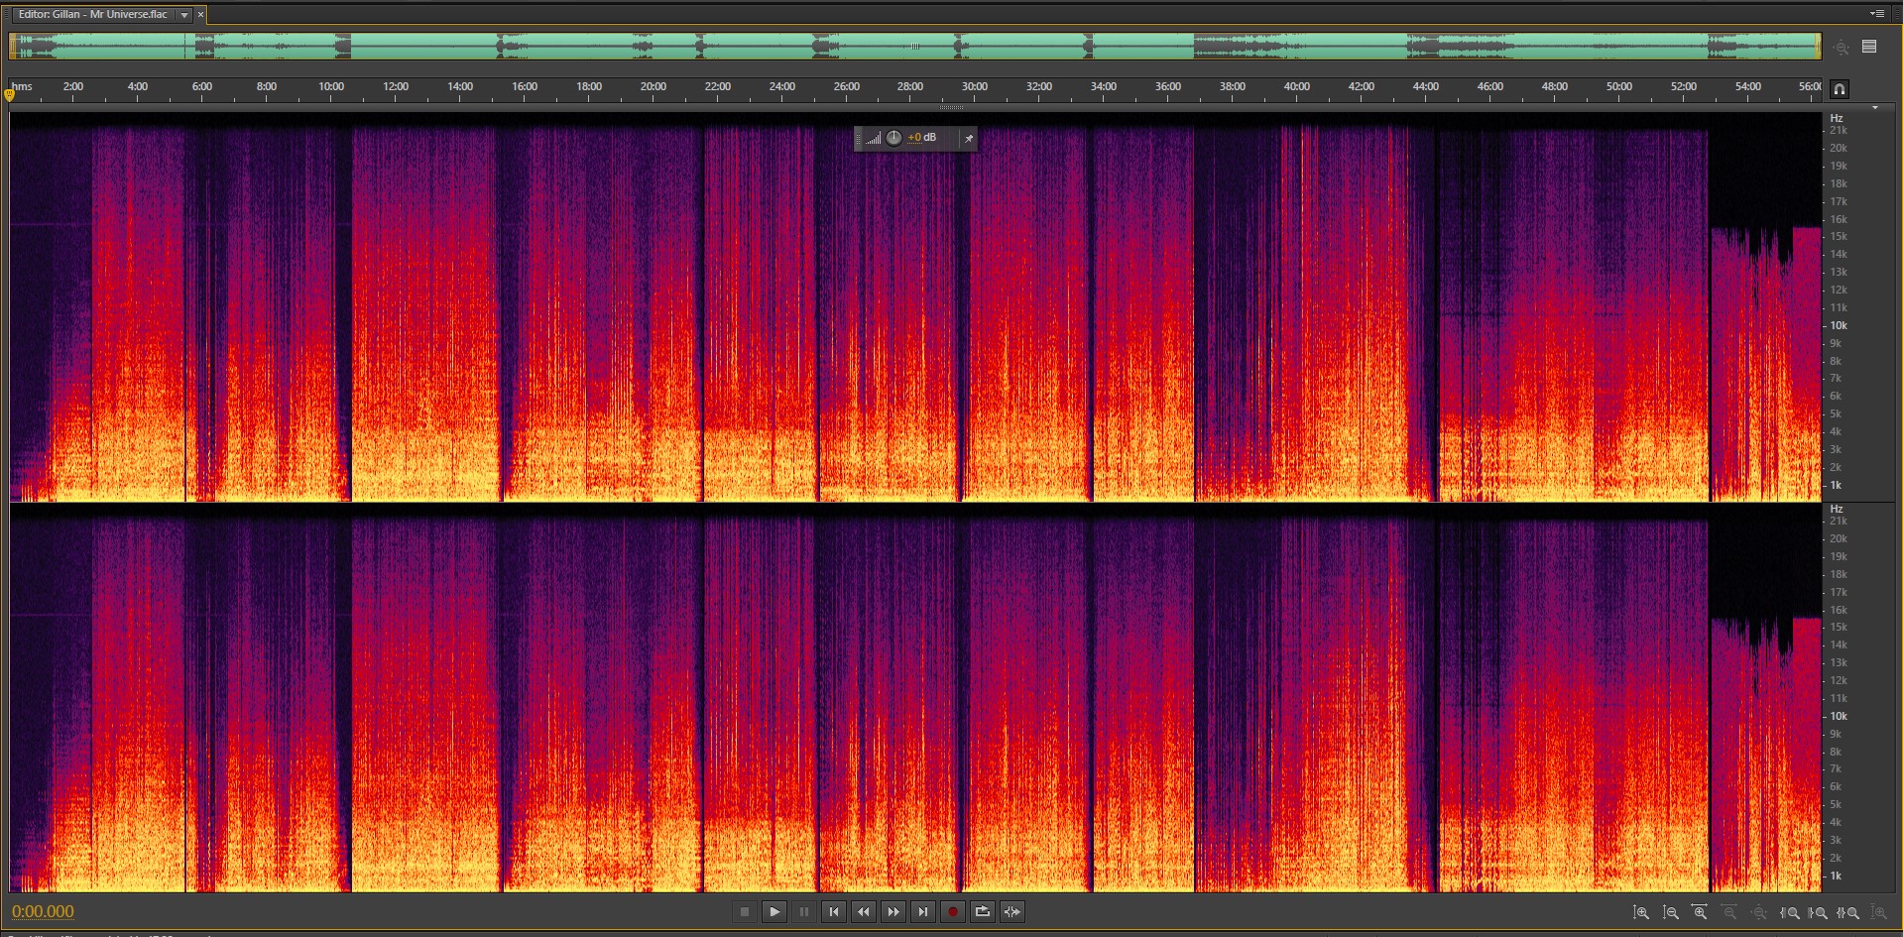1903x937 pixels.
Task: Zoom out amplitude icon at bottom right
Action: coord(1671,912)
